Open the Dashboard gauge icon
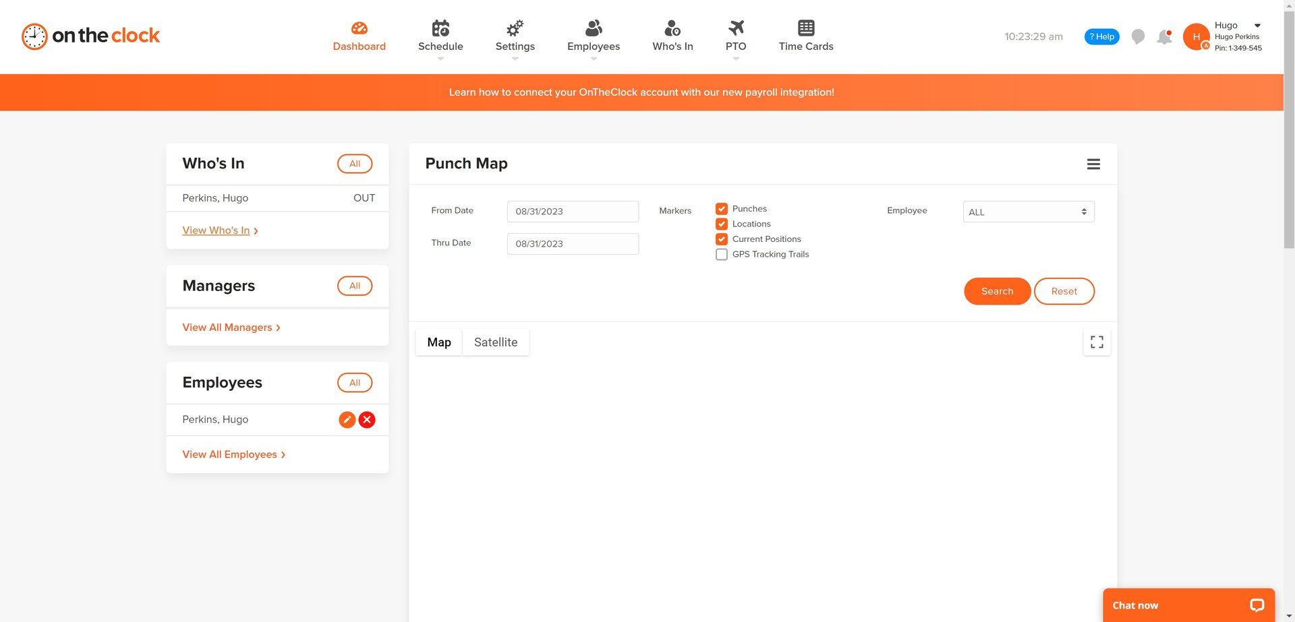 [359, 28]
